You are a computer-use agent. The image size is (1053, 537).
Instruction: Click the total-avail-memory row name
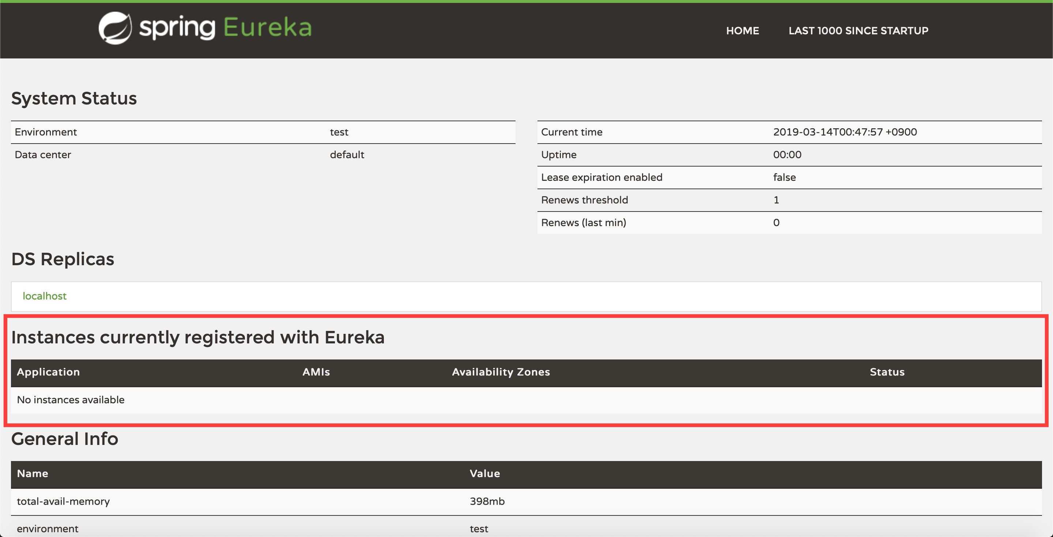(x=63, y=502)
